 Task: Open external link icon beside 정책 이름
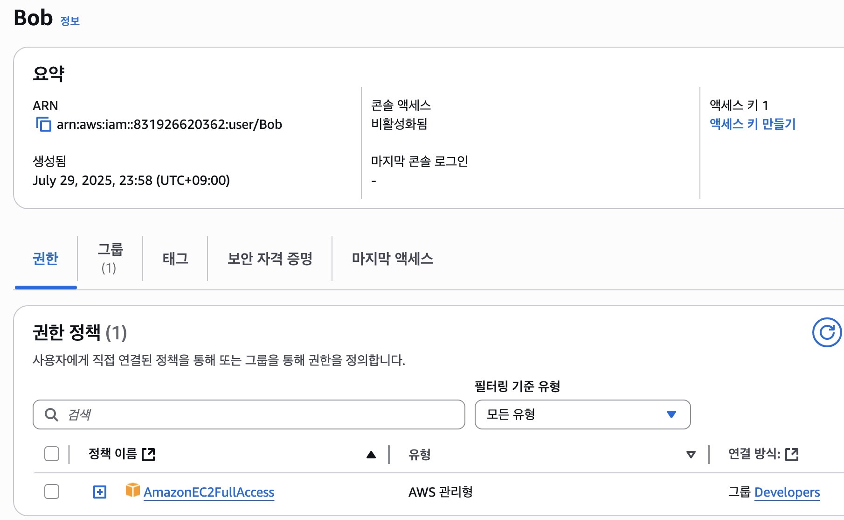[x=148, y=454]
